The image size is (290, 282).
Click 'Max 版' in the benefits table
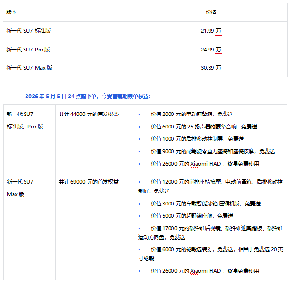tap(15, 194)
